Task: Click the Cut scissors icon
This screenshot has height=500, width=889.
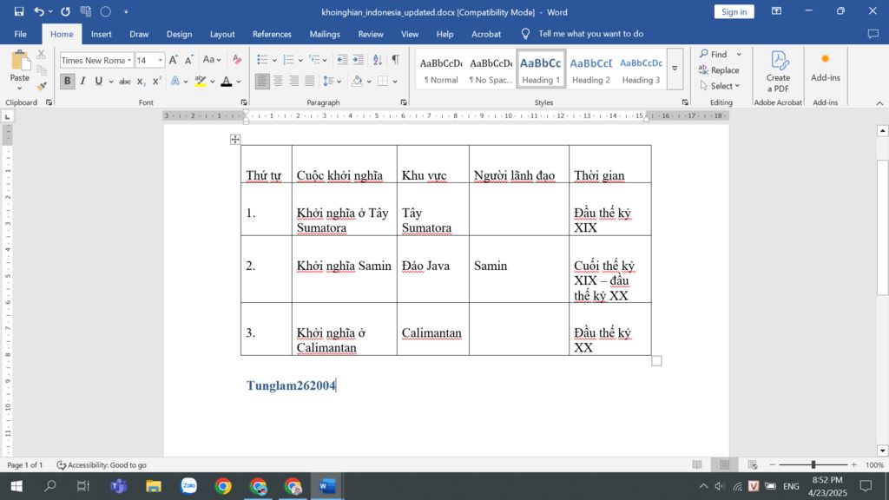Action: tap(42, 55)
